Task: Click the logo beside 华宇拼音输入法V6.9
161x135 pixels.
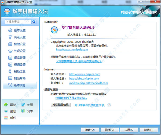Action: coord(54,30)
